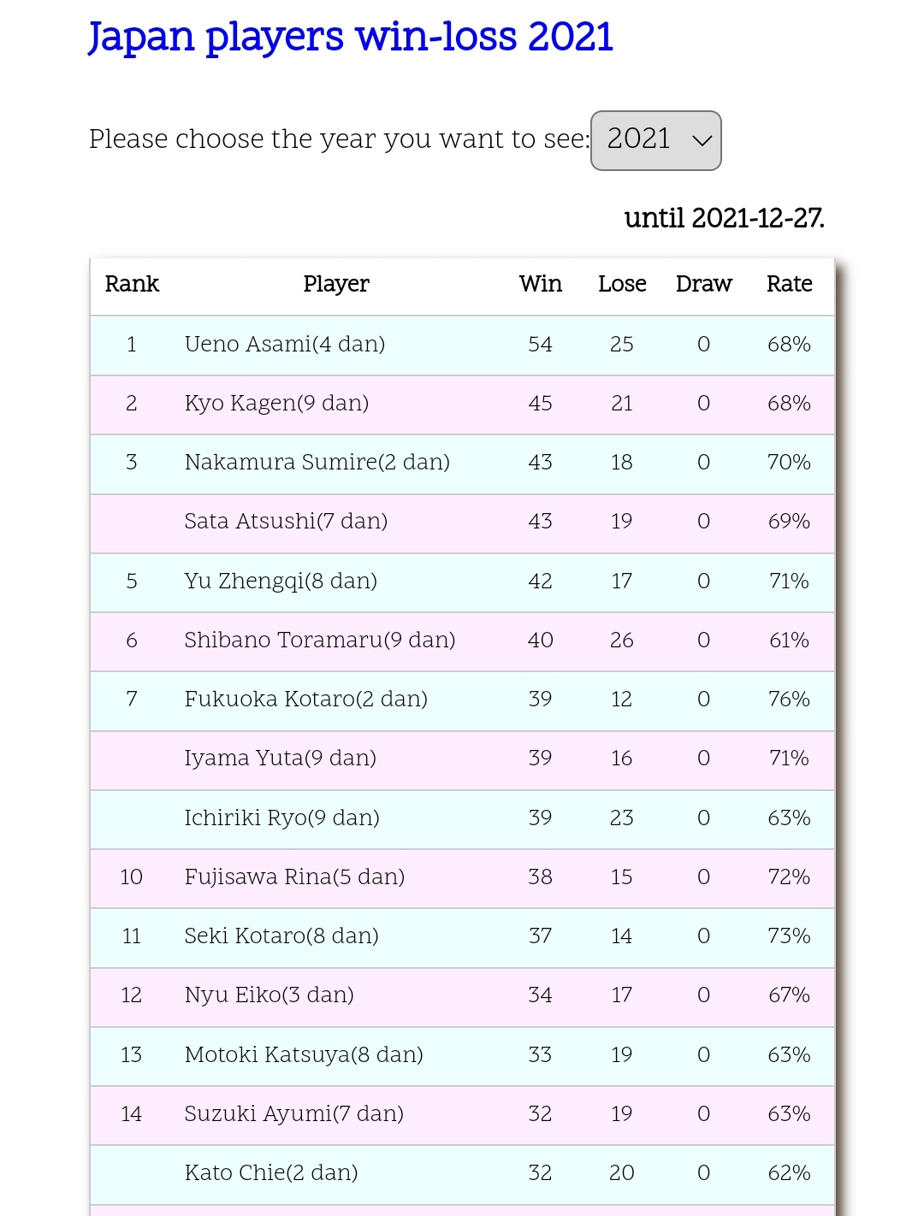Open the year selection dropdown
The image size is (924, 1216).
pyautogui.click(x=655, y=140)
